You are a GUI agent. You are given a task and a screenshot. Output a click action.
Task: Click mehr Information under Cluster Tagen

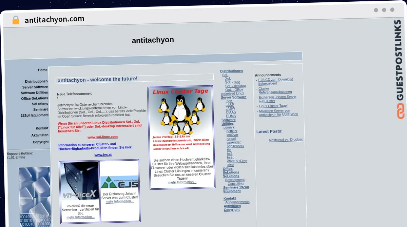(182, 182)
